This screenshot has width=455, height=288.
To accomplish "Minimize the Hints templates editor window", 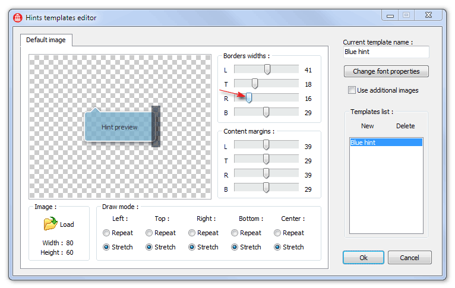I will click(390, 15).
